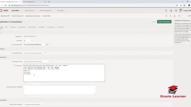
Task: Go to Shared Components breadcrumb
Action: tap(18, 16)
